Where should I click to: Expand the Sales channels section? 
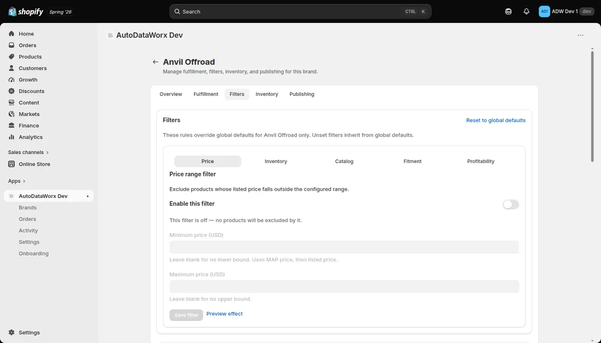pos(29,152)
